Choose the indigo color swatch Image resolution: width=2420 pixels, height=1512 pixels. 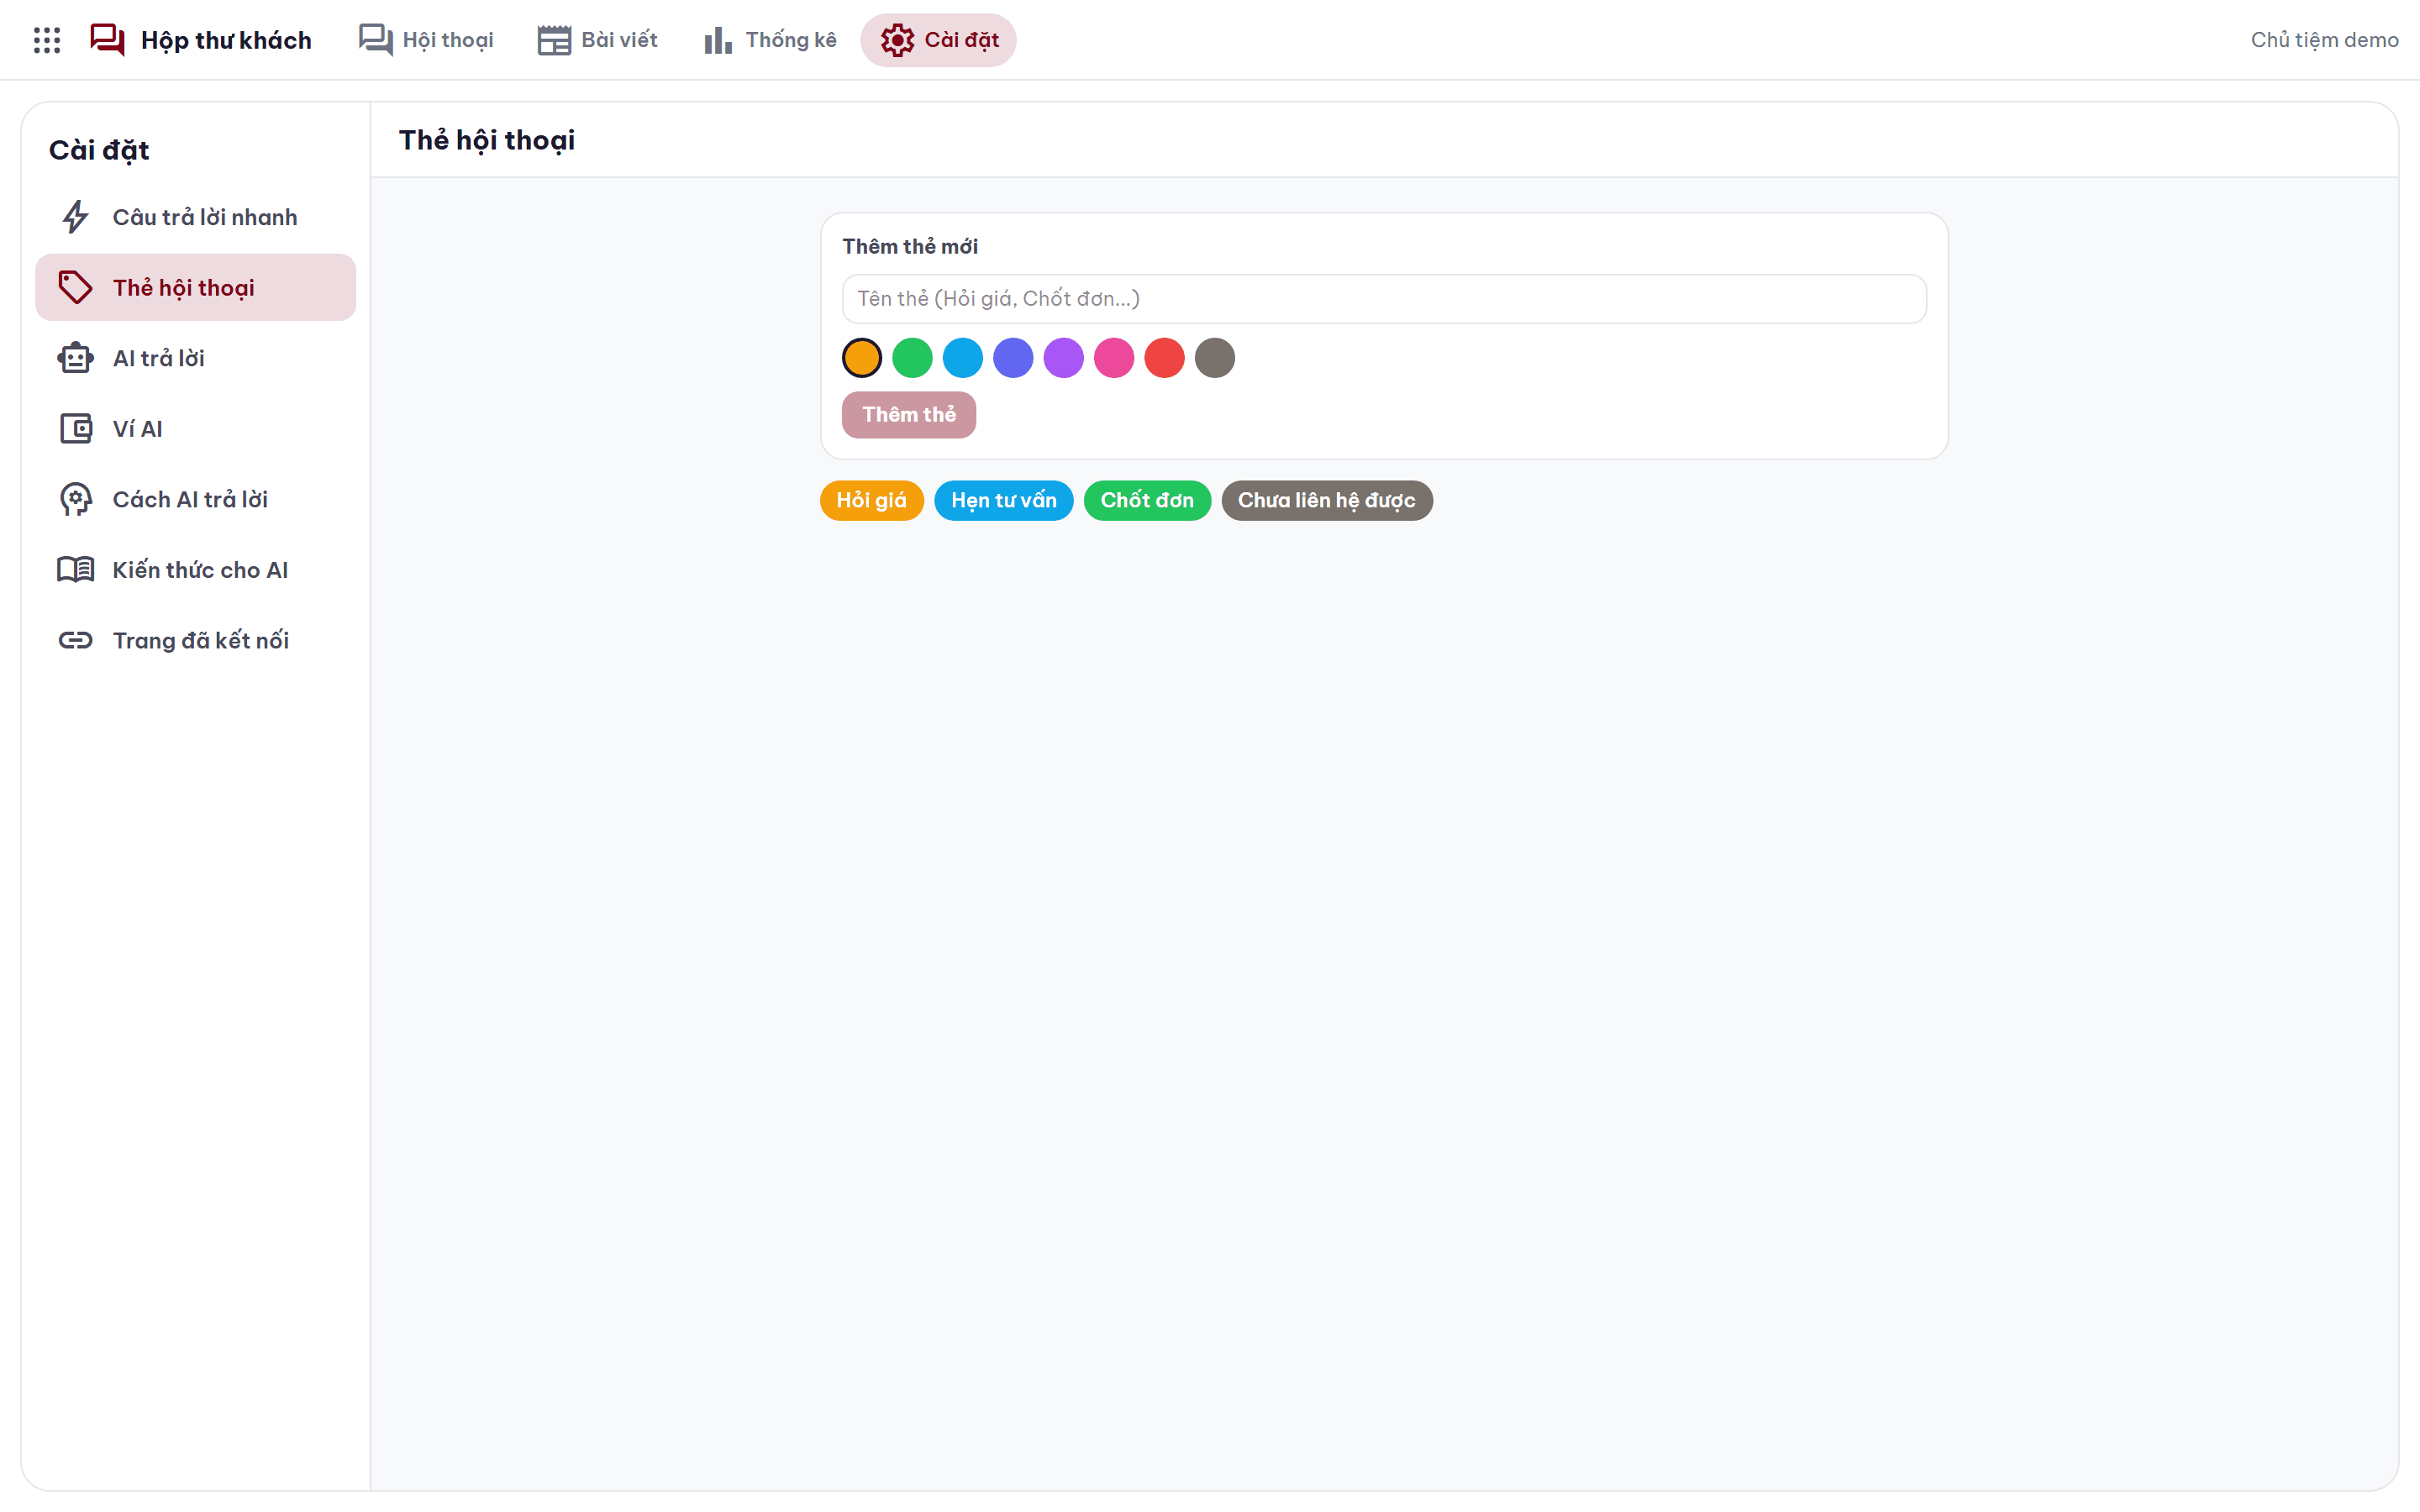point(1013,358)
